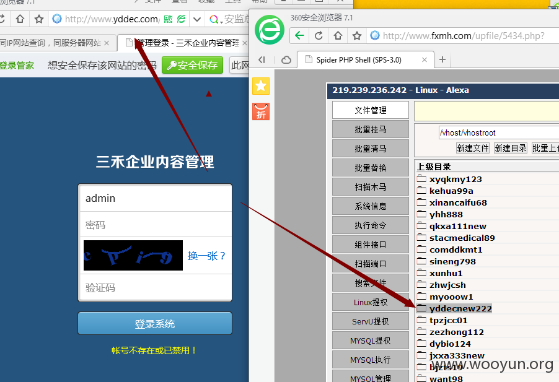This screenshot has height=382, width=559.
Task: Click QR code icon in yddec address bar
Action: click(168, 19)
